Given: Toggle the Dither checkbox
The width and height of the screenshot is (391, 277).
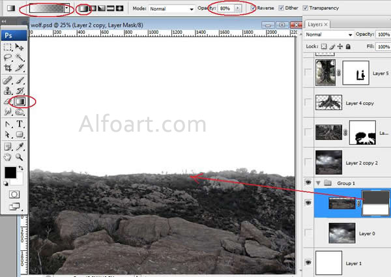Looking at the screenshot, I should [x=281, y=8].
